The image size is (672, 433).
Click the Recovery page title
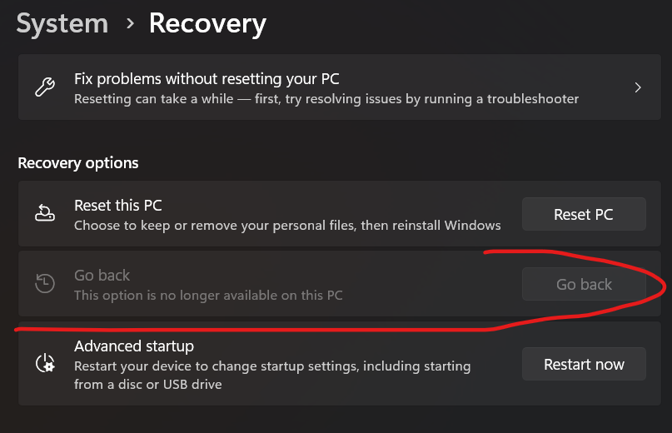click(207, 24)
